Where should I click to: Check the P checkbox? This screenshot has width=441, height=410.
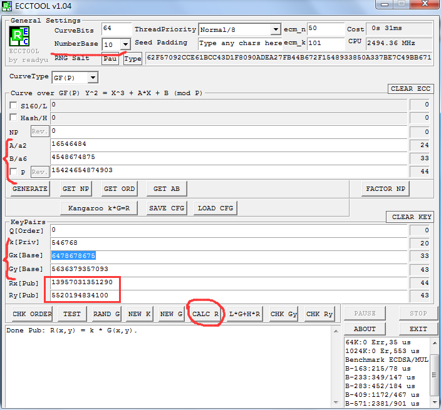(x=14, y=172)
